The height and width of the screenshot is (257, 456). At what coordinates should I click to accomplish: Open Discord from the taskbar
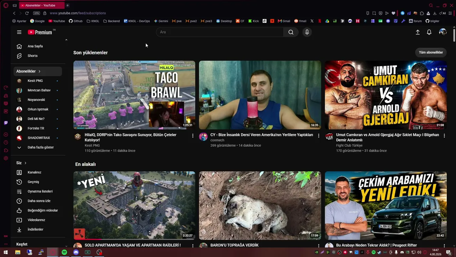coord(76,252)
